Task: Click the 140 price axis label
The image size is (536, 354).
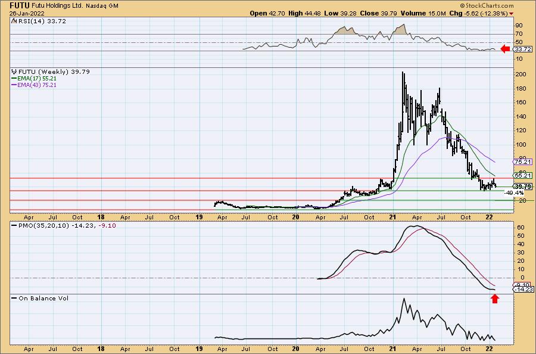Action: click(x=521, y=116)
